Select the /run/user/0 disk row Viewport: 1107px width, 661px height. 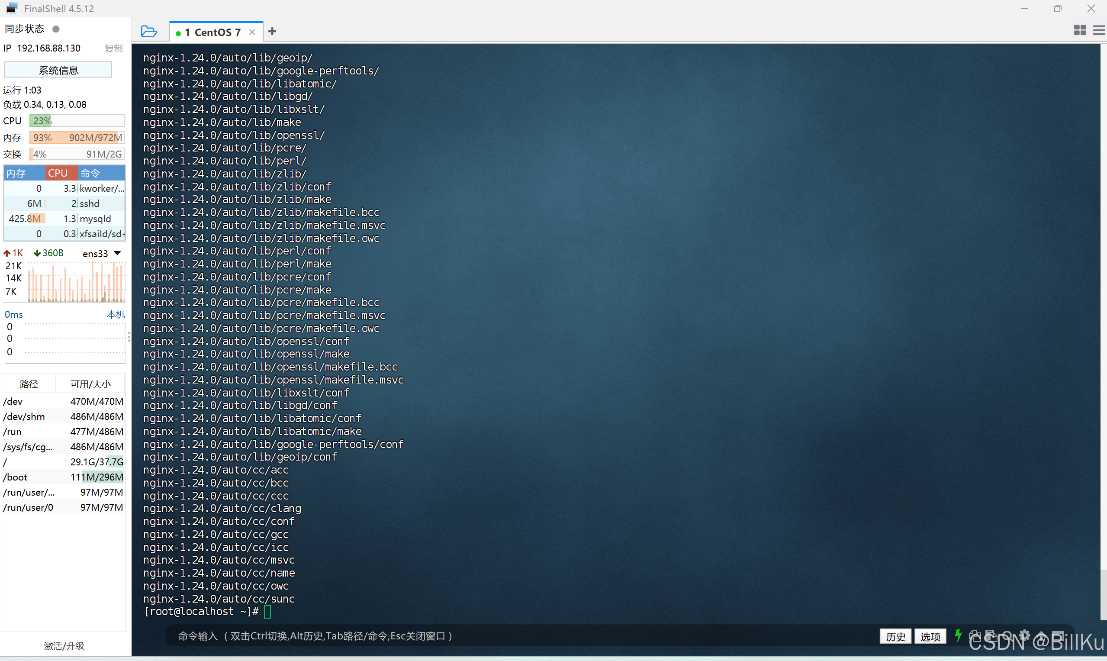point(63,507)
